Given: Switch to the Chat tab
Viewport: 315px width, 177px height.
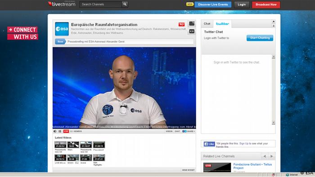Looking at the screenshot, I should point(207,24).
